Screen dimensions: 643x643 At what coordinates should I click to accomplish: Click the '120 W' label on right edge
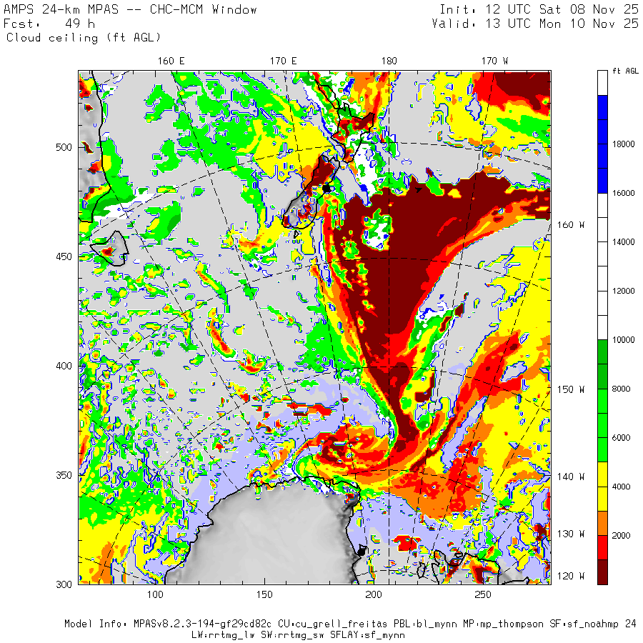click(570, 576)
